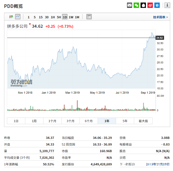This screenshot has width=173, height=171.
Task: Open the info icon button
Action: [167, 5]
